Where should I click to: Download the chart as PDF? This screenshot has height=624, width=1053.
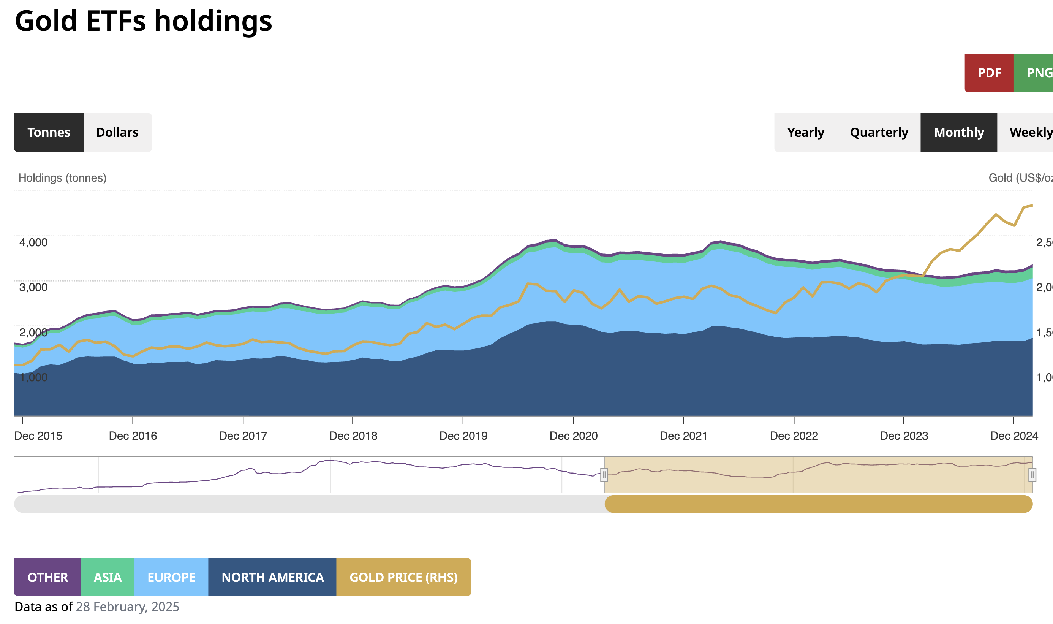[989, 73]
